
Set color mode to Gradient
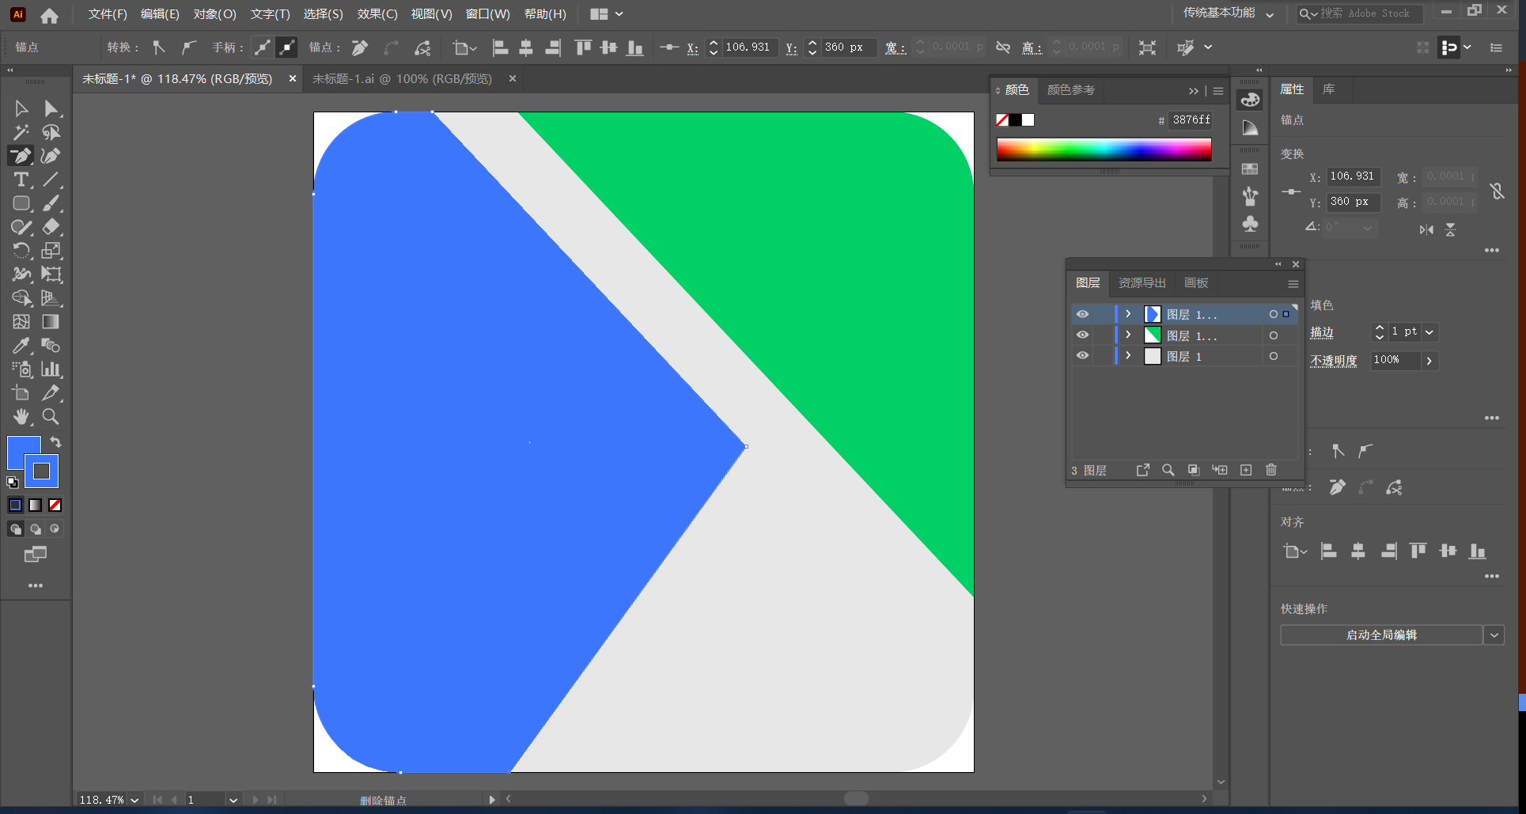[35, 505]
